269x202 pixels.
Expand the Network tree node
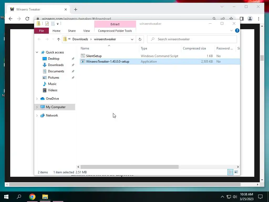click(x=37, y=115)
